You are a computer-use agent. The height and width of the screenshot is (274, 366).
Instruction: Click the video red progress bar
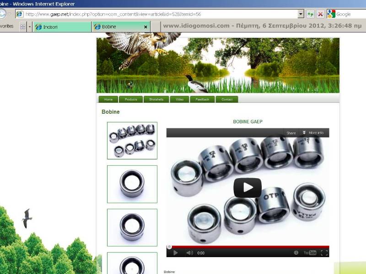248,247
